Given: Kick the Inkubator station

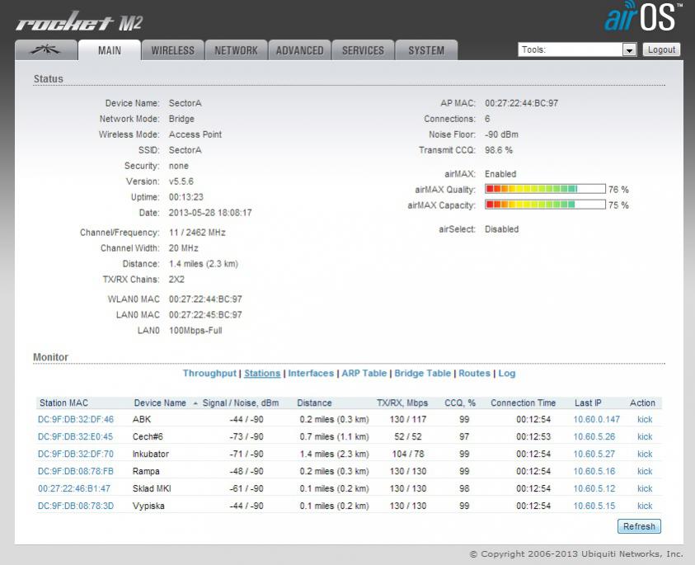Looking at the screenshot, I should point(644,454).
